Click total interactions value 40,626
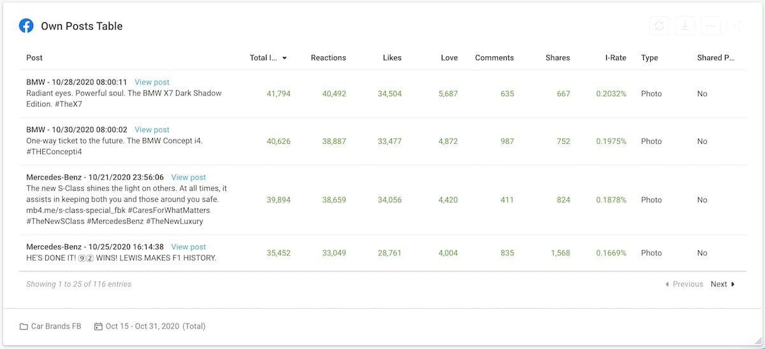The width and height of the screenshot is (765, 349). (x=279, y=141)
